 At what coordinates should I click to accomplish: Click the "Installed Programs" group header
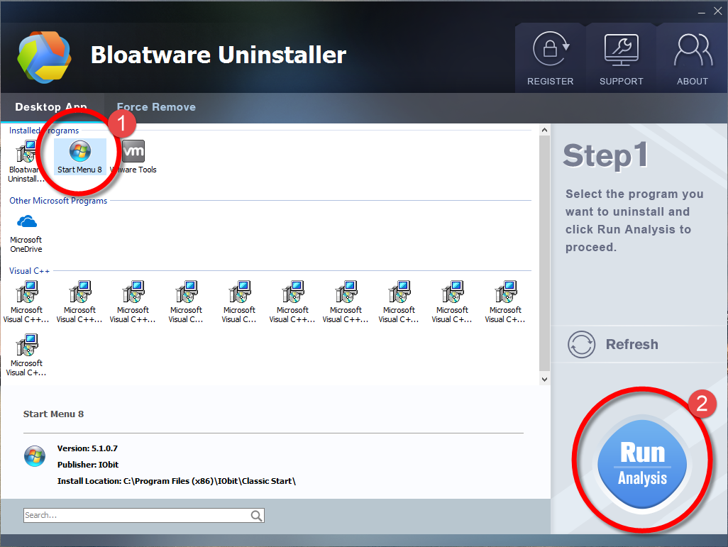[x=44, y=131]
